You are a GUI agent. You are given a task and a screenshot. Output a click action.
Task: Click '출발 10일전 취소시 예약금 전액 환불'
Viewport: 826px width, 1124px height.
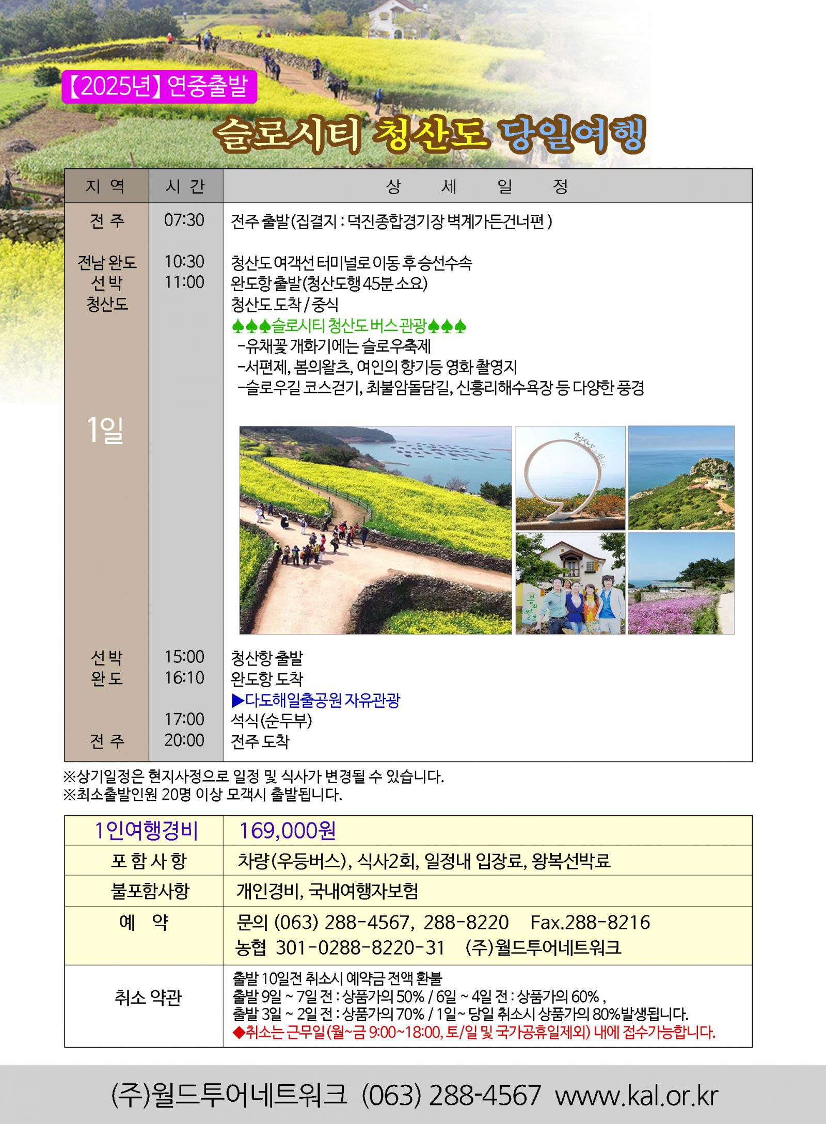[x=337, y=978]
